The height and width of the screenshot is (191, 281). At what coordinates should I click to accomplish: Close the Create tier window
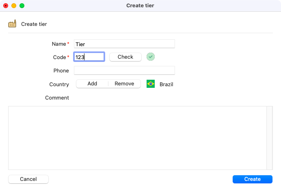(6, 6)
